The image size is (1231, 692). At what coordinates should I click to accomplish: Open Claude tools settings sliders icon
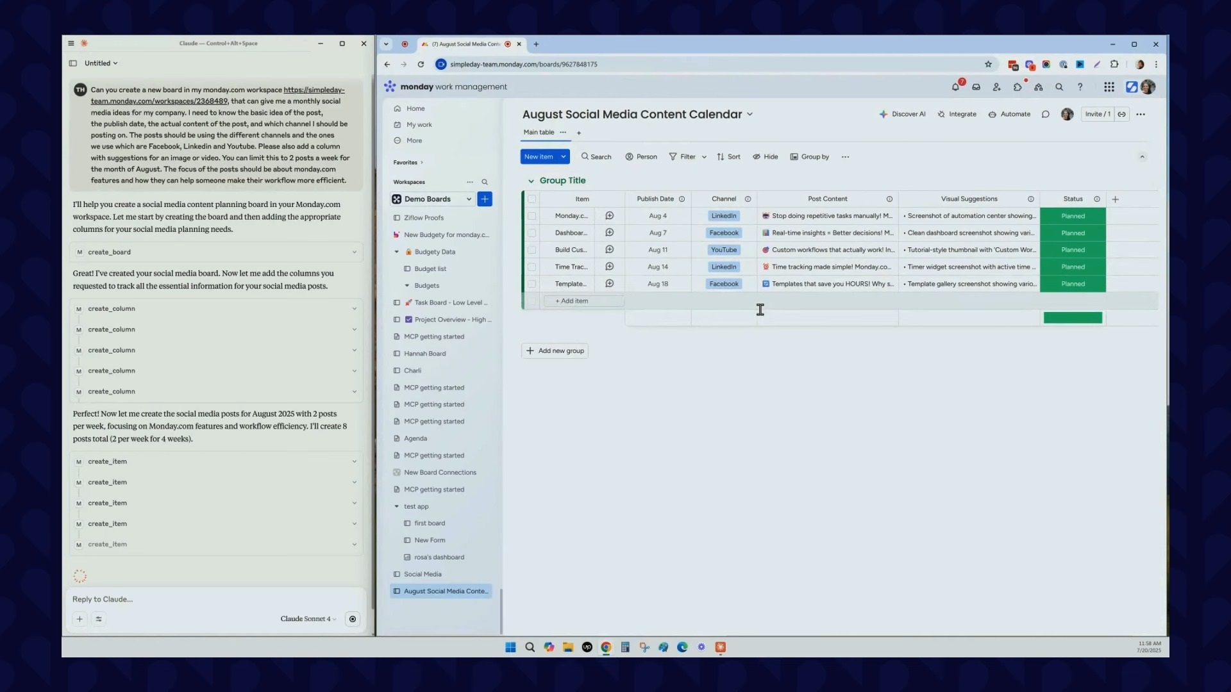[99, 619]
